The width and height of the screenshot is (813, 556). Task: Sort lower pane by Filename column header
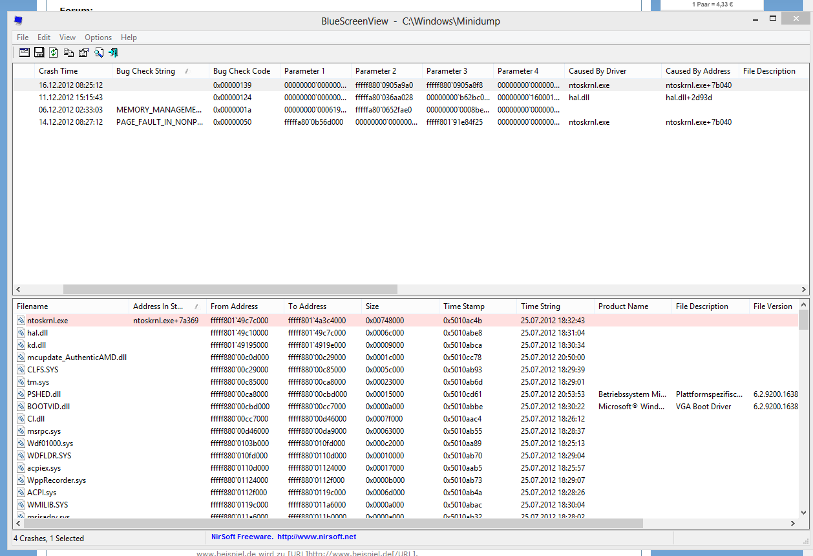(x=71, y=306)
